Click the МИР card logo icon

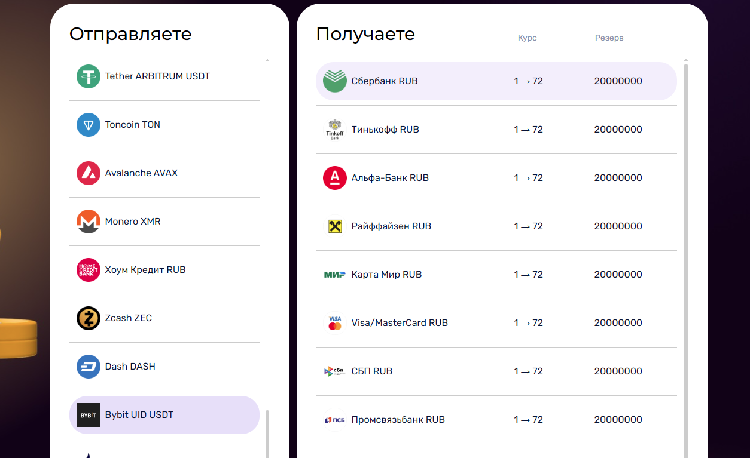tap(335, 275)
